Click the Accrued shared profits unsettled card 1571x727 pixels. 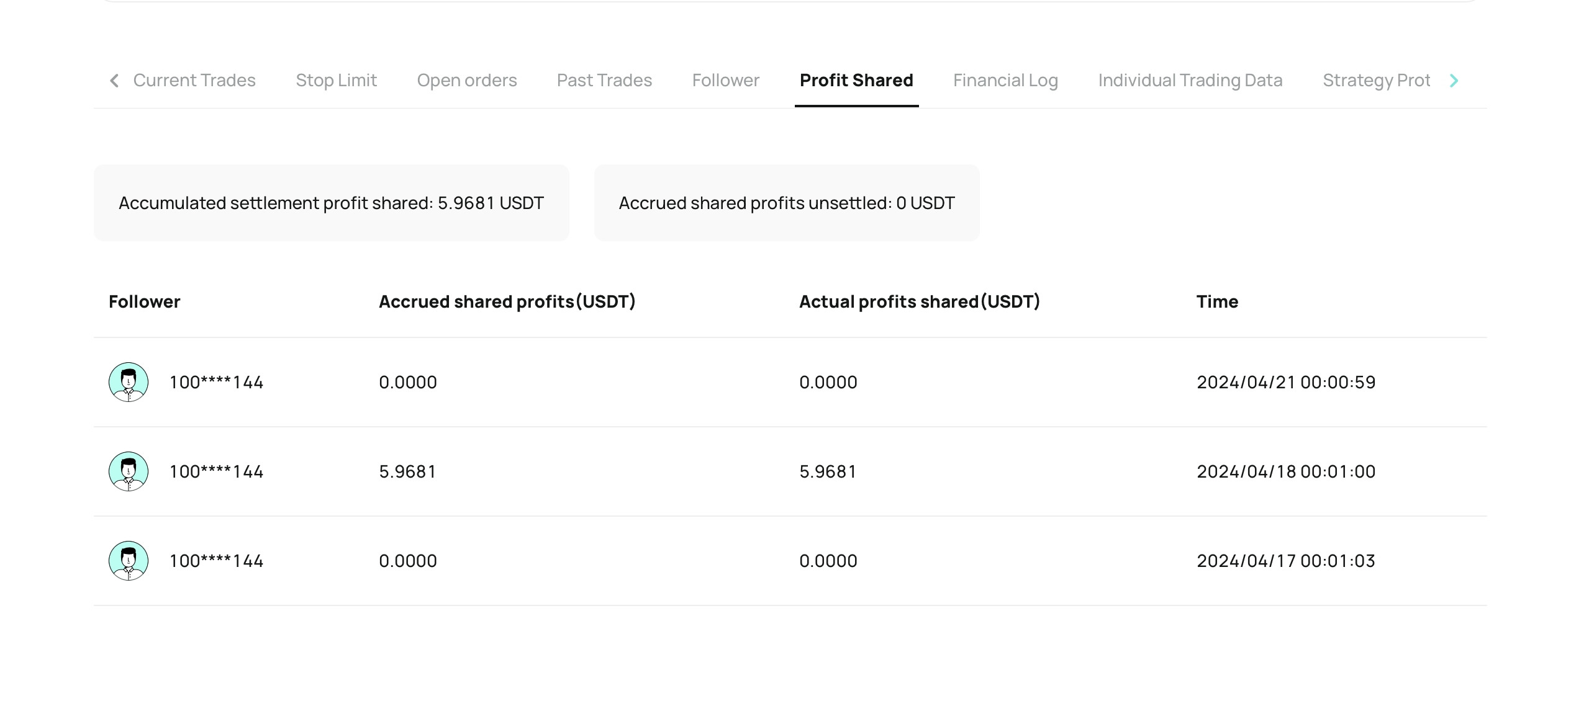tap(787, 203)
